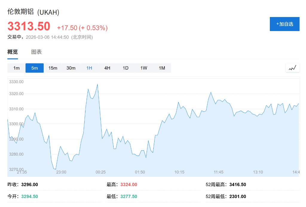Select the 1m interval
The width and height of the screenshot is (306, 207).
16,68
